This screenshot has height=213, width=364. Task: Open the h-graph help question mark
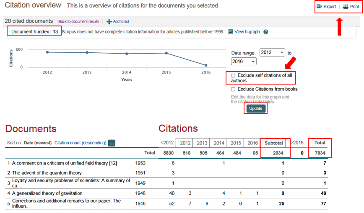tap(265, 32)
